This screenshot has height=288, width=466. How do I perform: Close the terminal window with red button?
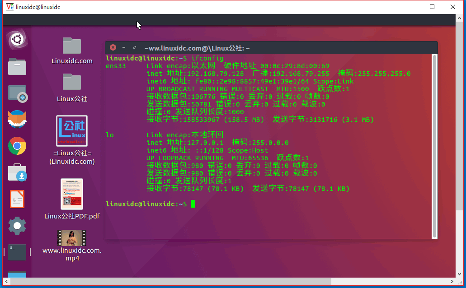coord(113,47)
